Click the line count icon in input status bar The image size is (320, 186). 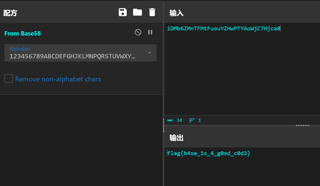pos(192,120)
